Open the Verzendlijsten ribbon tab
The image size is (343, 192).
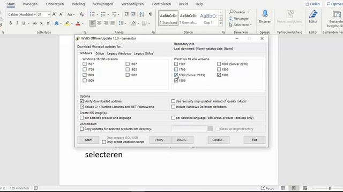coord(132,4)
